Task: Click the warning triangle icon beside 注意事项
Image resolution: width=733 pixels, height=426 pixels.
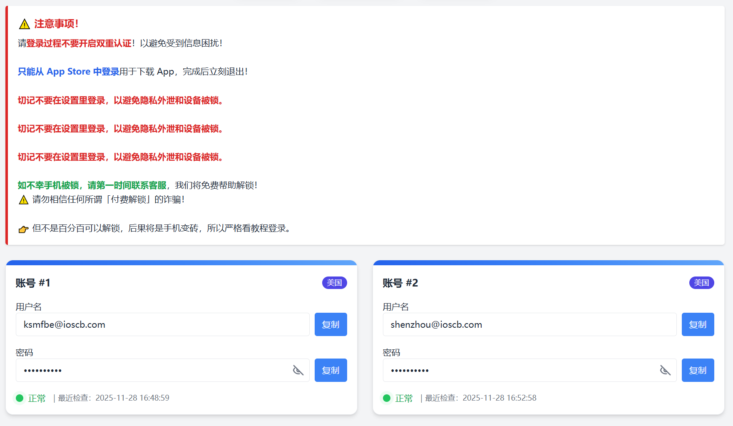Action: tap(24, 24)
